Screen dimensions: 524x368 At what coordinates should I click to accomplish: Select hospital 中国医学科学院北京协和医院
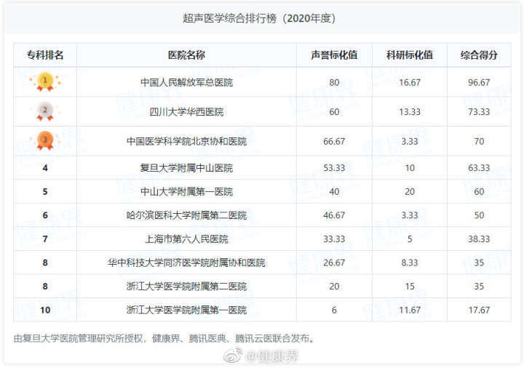[186, 141]
